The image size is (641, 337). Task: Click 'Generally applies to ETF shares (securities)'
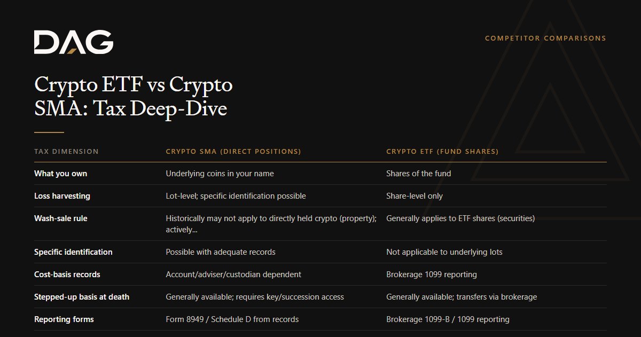460,218
